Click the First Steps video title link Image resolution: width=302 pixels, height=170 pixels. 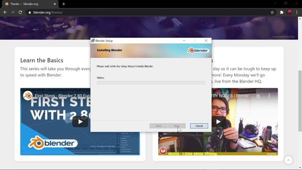(x=62, y=96)
